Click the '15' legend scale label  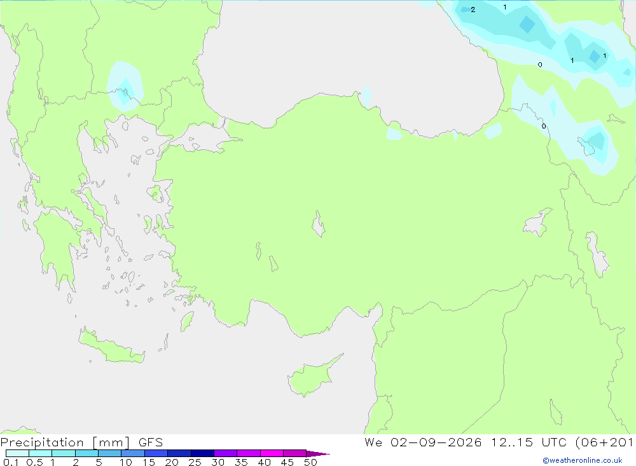(x=149, y=462)
